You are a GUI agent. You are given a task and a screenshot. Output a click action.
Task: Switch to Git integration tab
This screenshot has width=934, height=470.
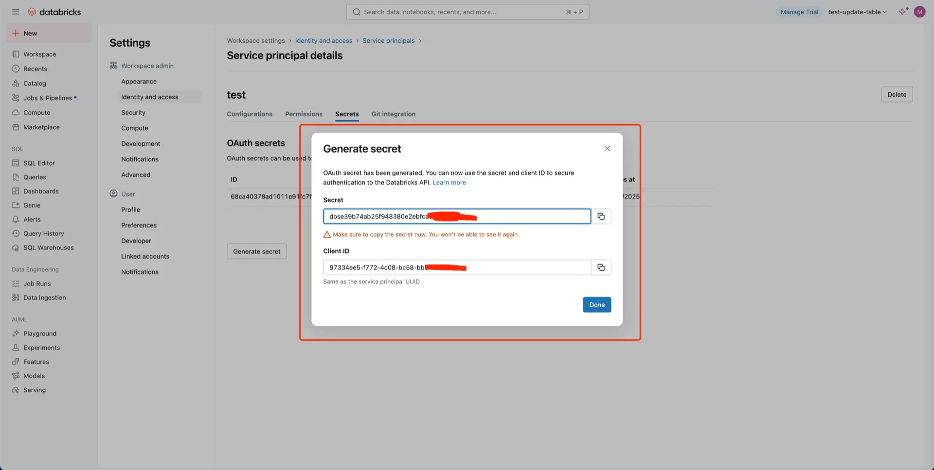(x=394, y=114)
